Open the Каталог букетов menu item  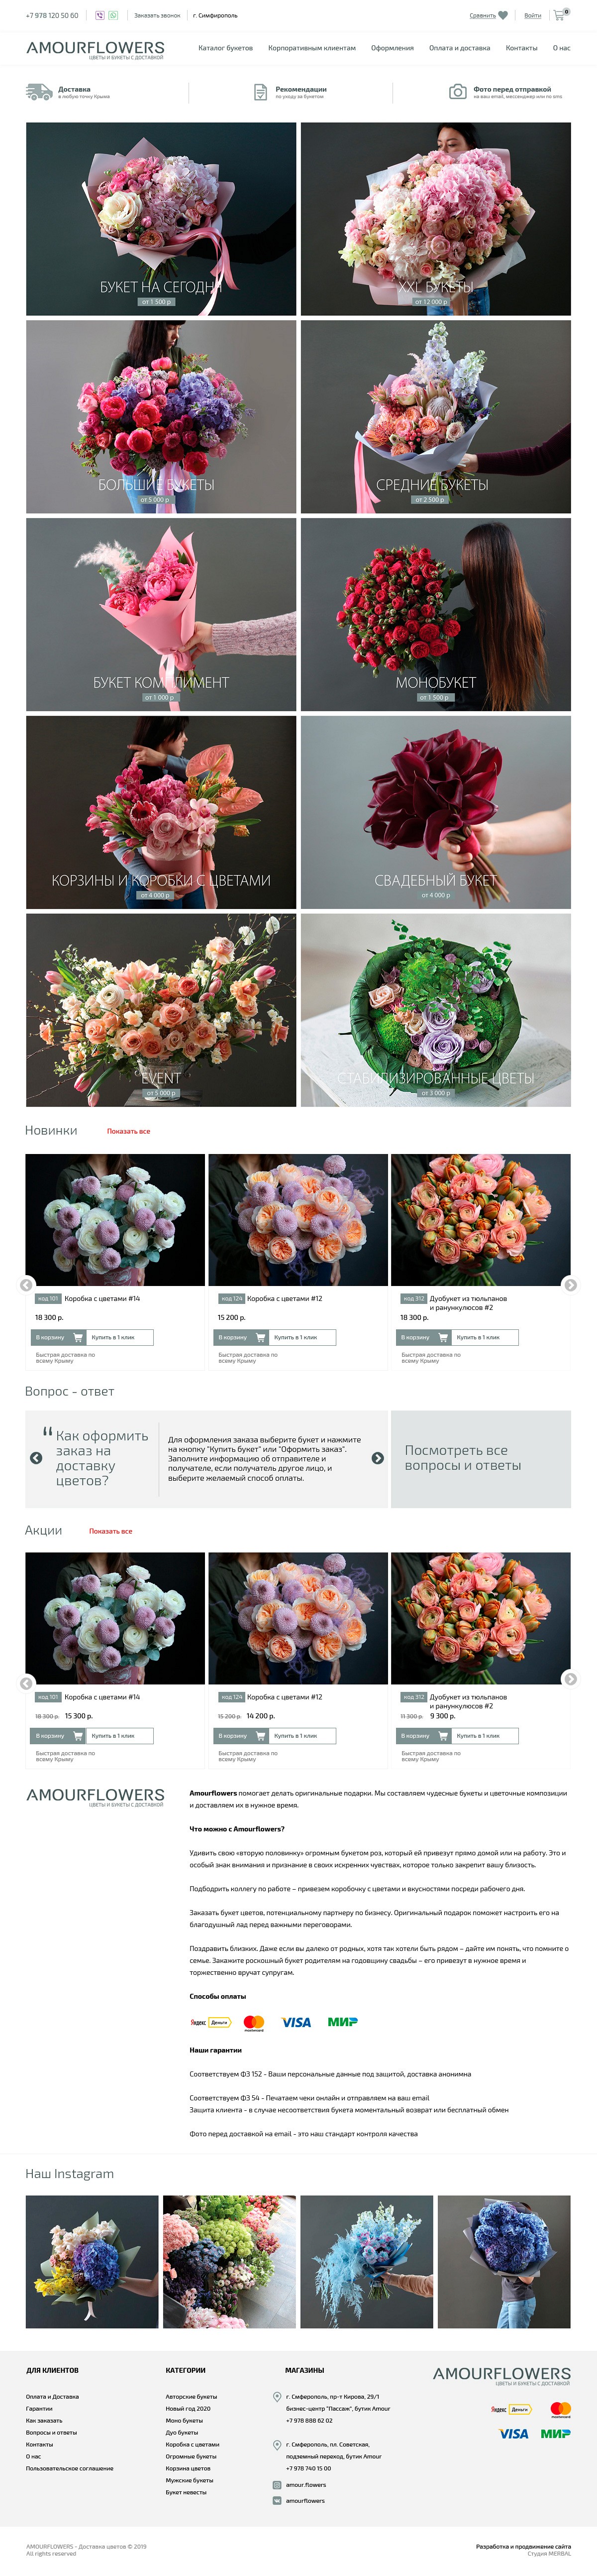pyautogui.click(x=225, y=48)
